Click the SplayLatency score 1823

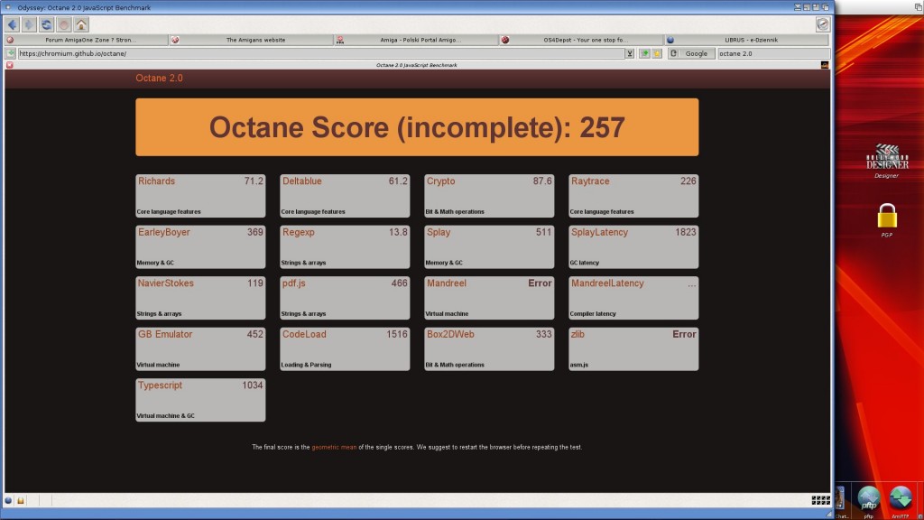pyautogui.click(x=686, y=232)
